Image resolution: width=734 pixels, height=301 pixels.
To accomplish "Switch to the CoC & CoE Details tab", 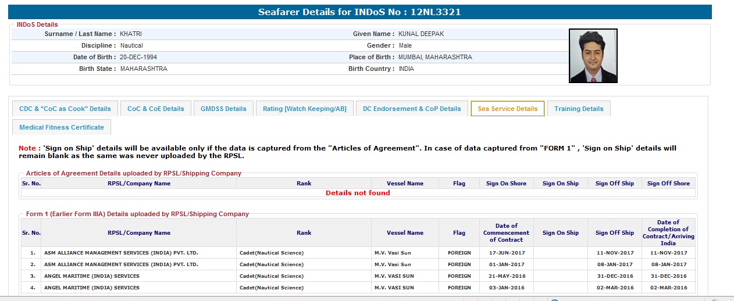I will 155,109.
